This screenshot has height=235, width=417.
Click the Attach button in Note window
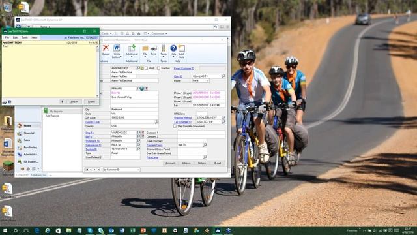coord(74,102)
